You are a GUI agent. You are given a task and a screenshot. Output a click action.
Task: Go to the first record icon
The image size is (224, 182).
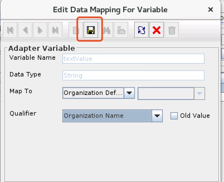pyautogui.click(x=10, y=30)
